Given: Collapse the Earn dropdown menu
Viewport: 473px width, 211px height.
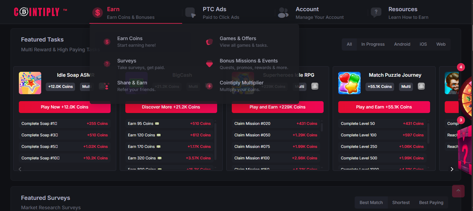Looking at the screenshot, I should [130, 13].
